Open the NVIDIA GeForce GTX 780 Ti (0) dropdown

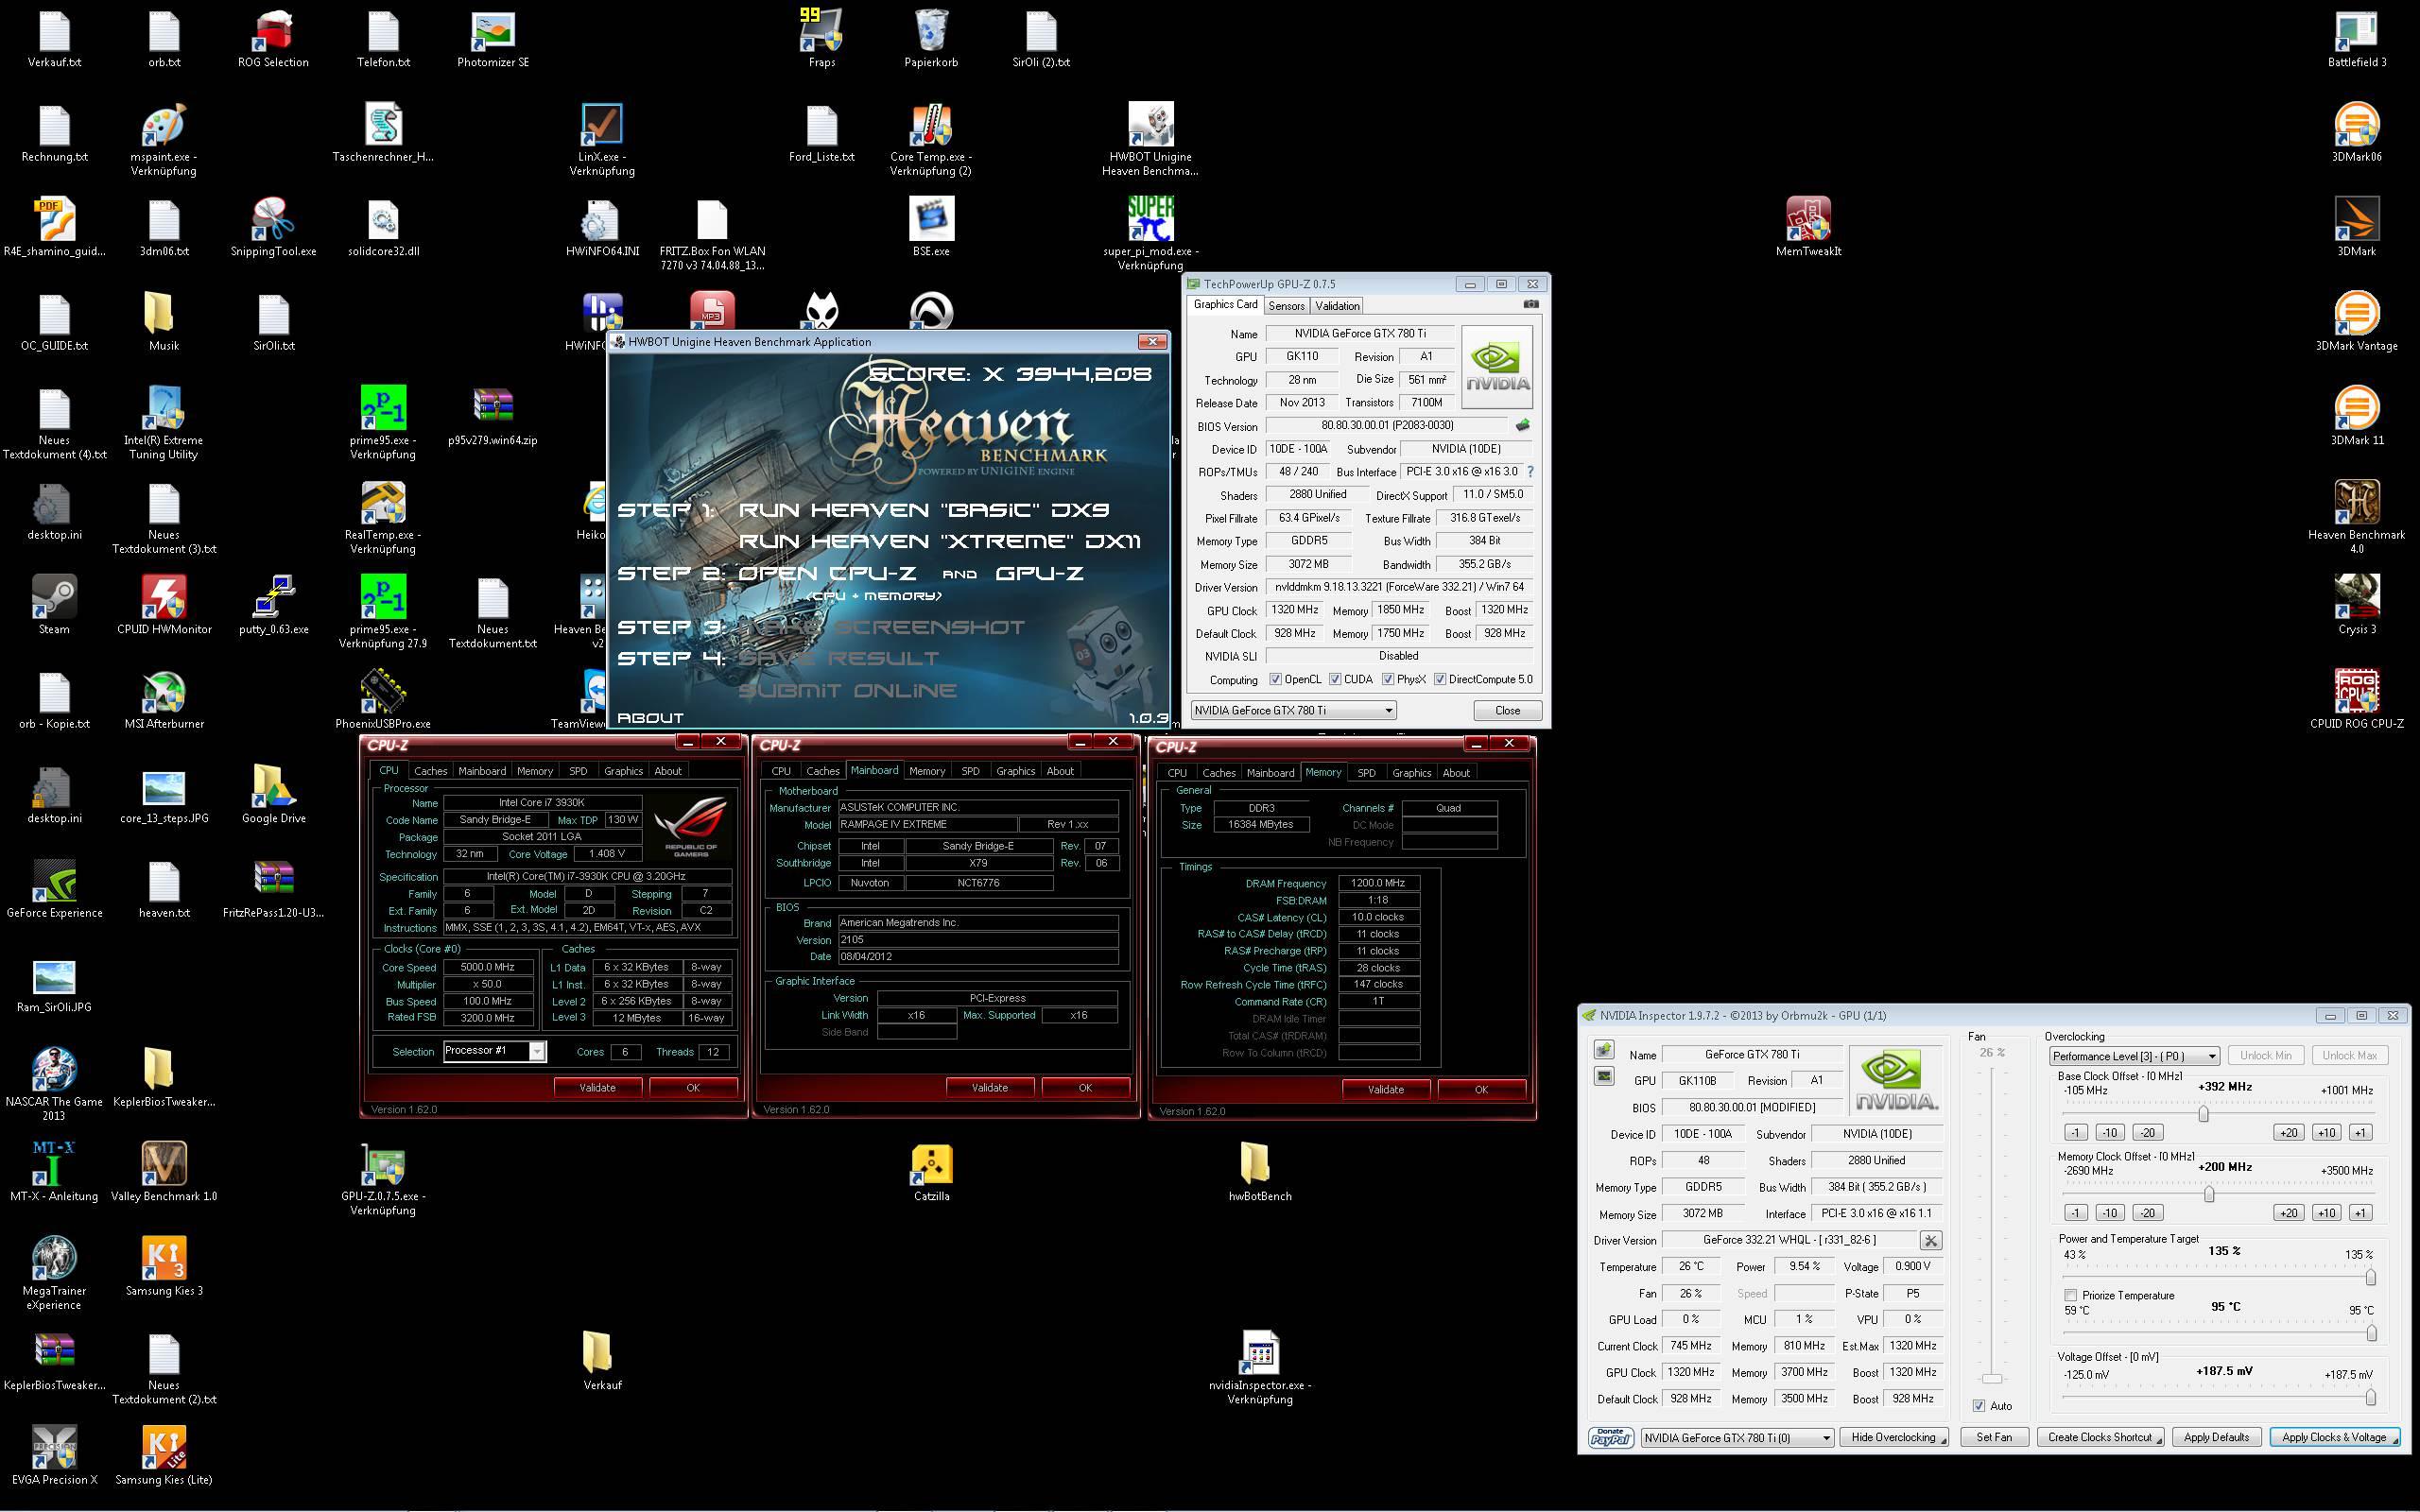tap(1737, 1438)
